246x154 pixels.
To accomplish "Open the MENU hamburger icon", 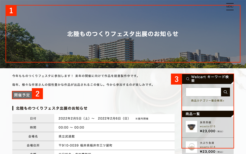I will (230, 7).
